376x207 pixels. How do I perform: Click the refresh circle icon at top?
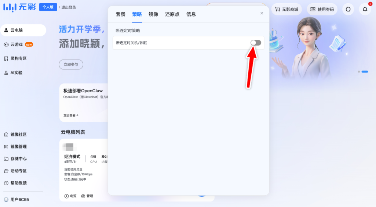(348, 9)
